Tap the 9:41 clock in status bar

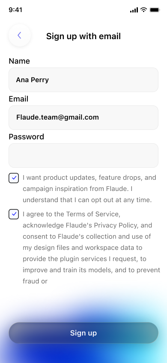15,10
